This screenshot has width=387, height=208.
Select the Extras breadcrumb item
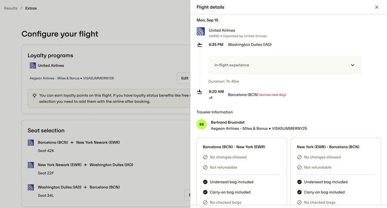[x=31, y=8]
